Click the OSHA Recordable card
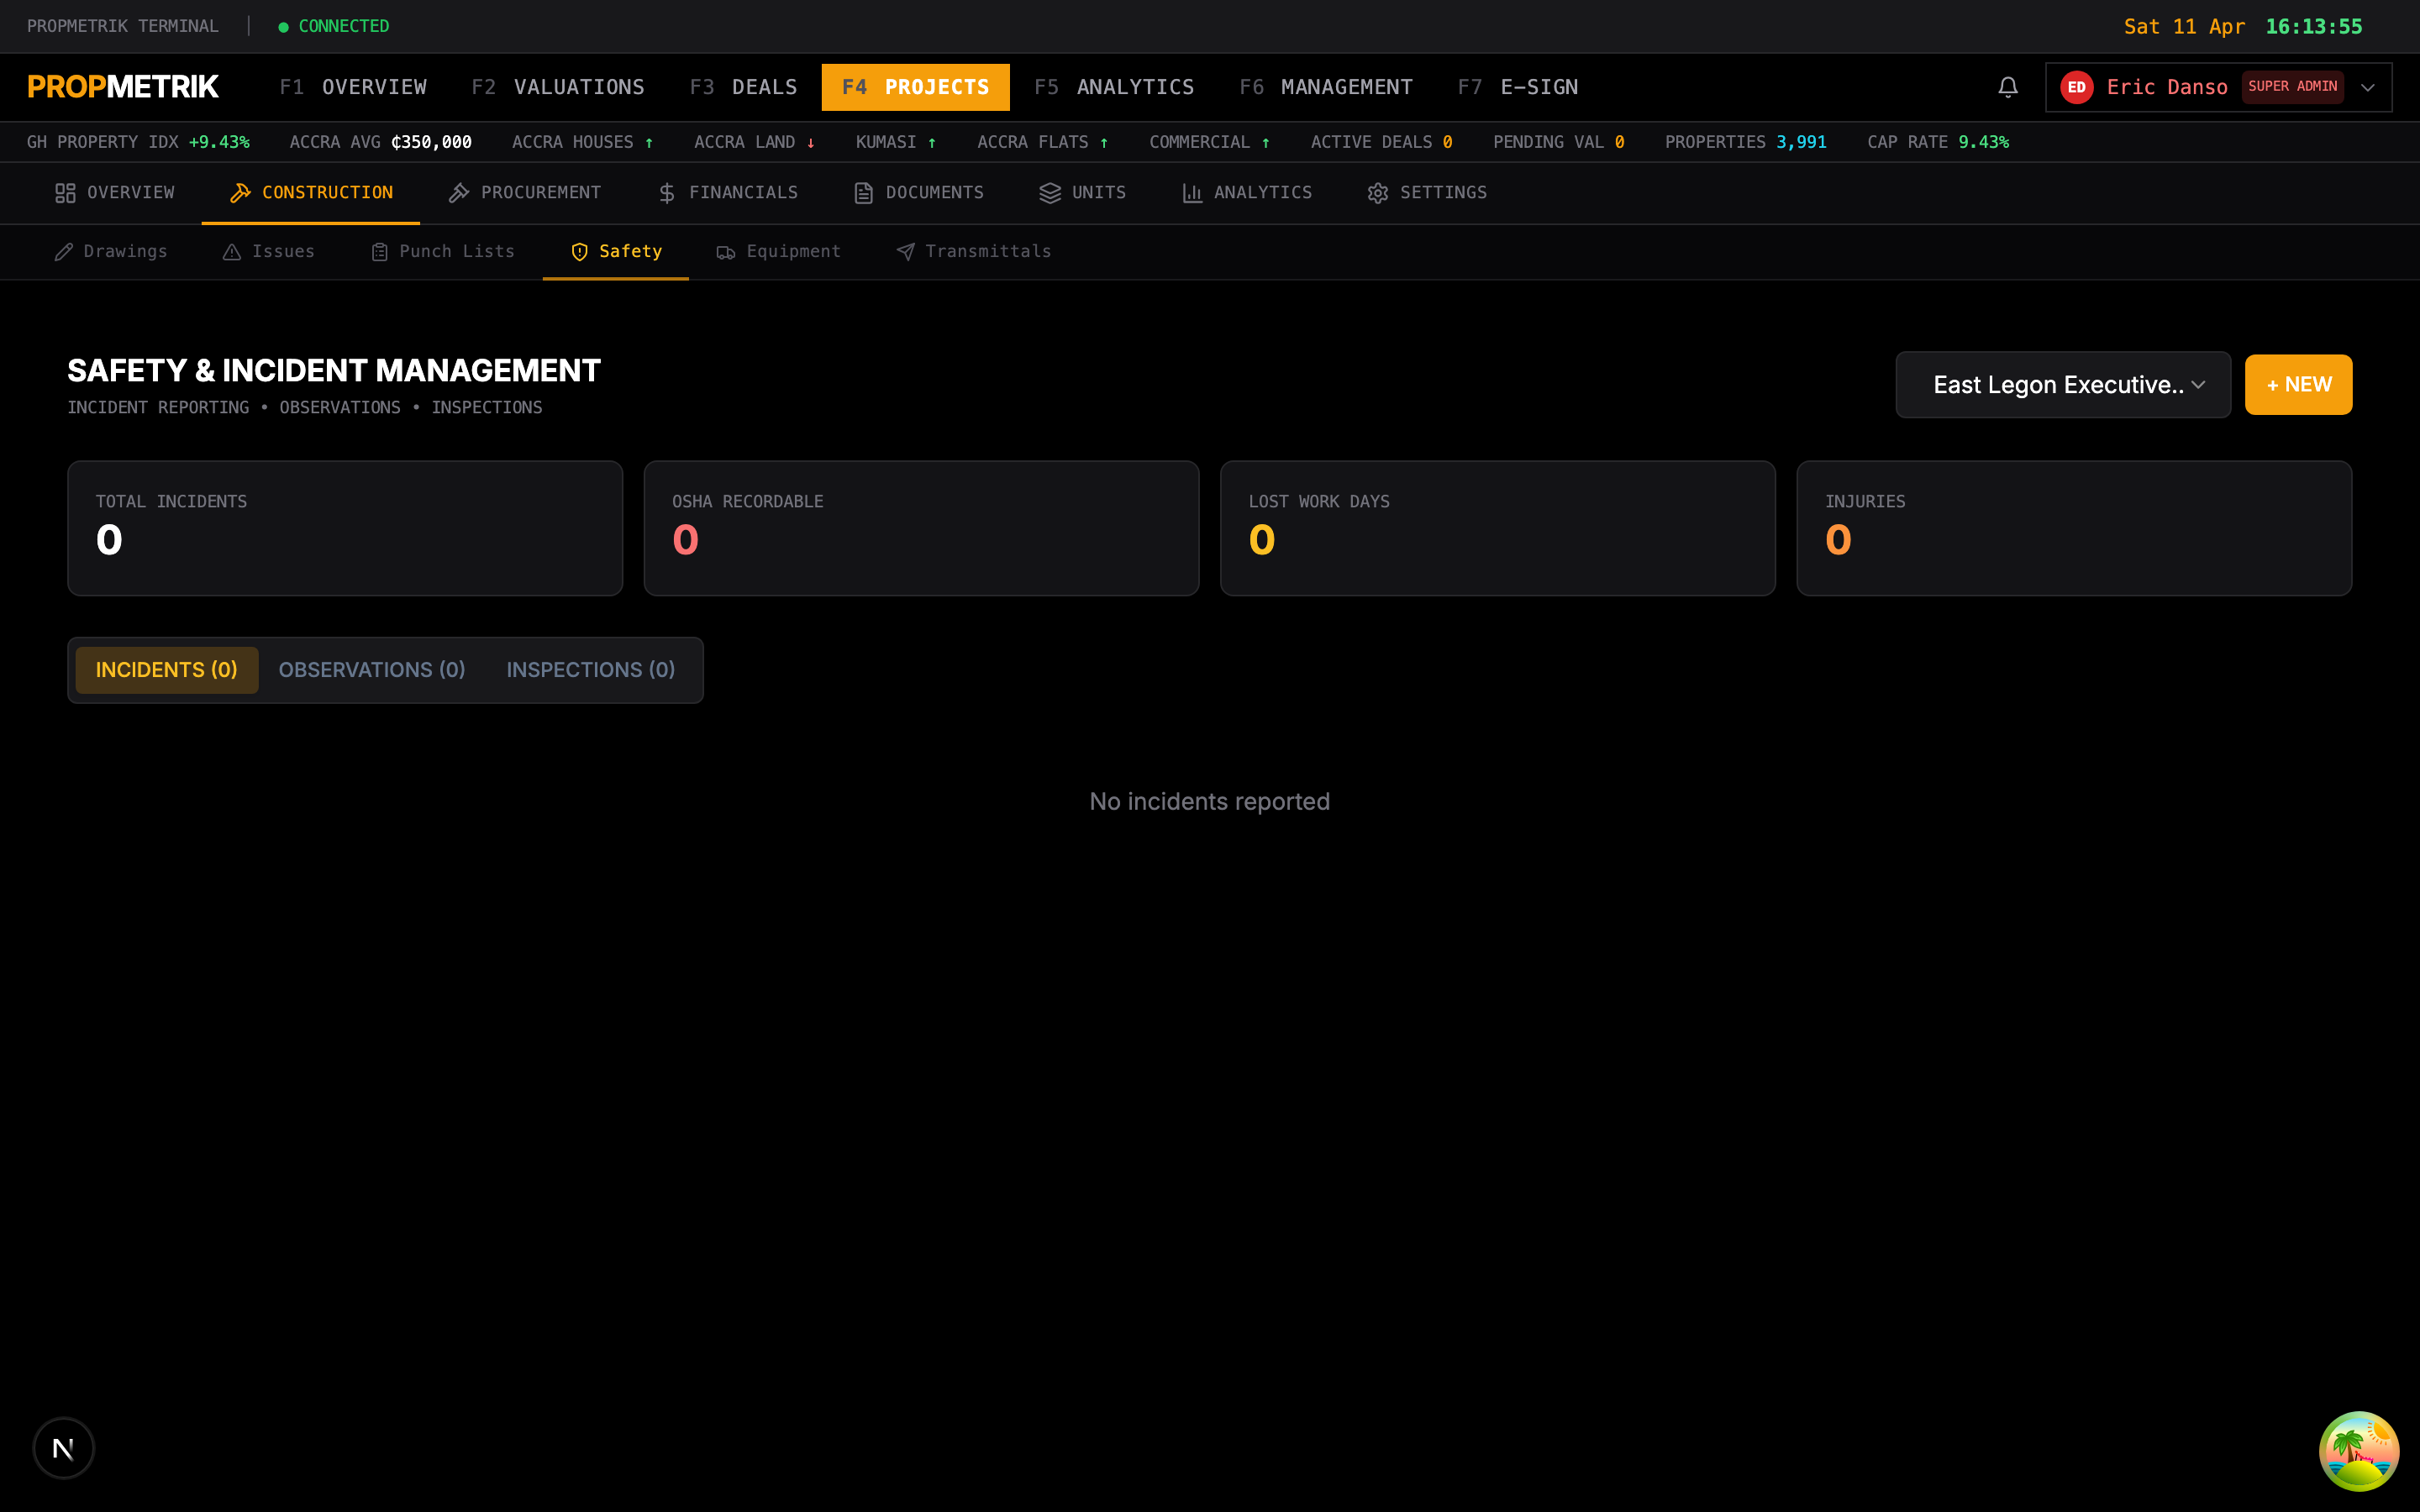The width and height of the screenshot is (2420, 1512). tap(921, 528)
